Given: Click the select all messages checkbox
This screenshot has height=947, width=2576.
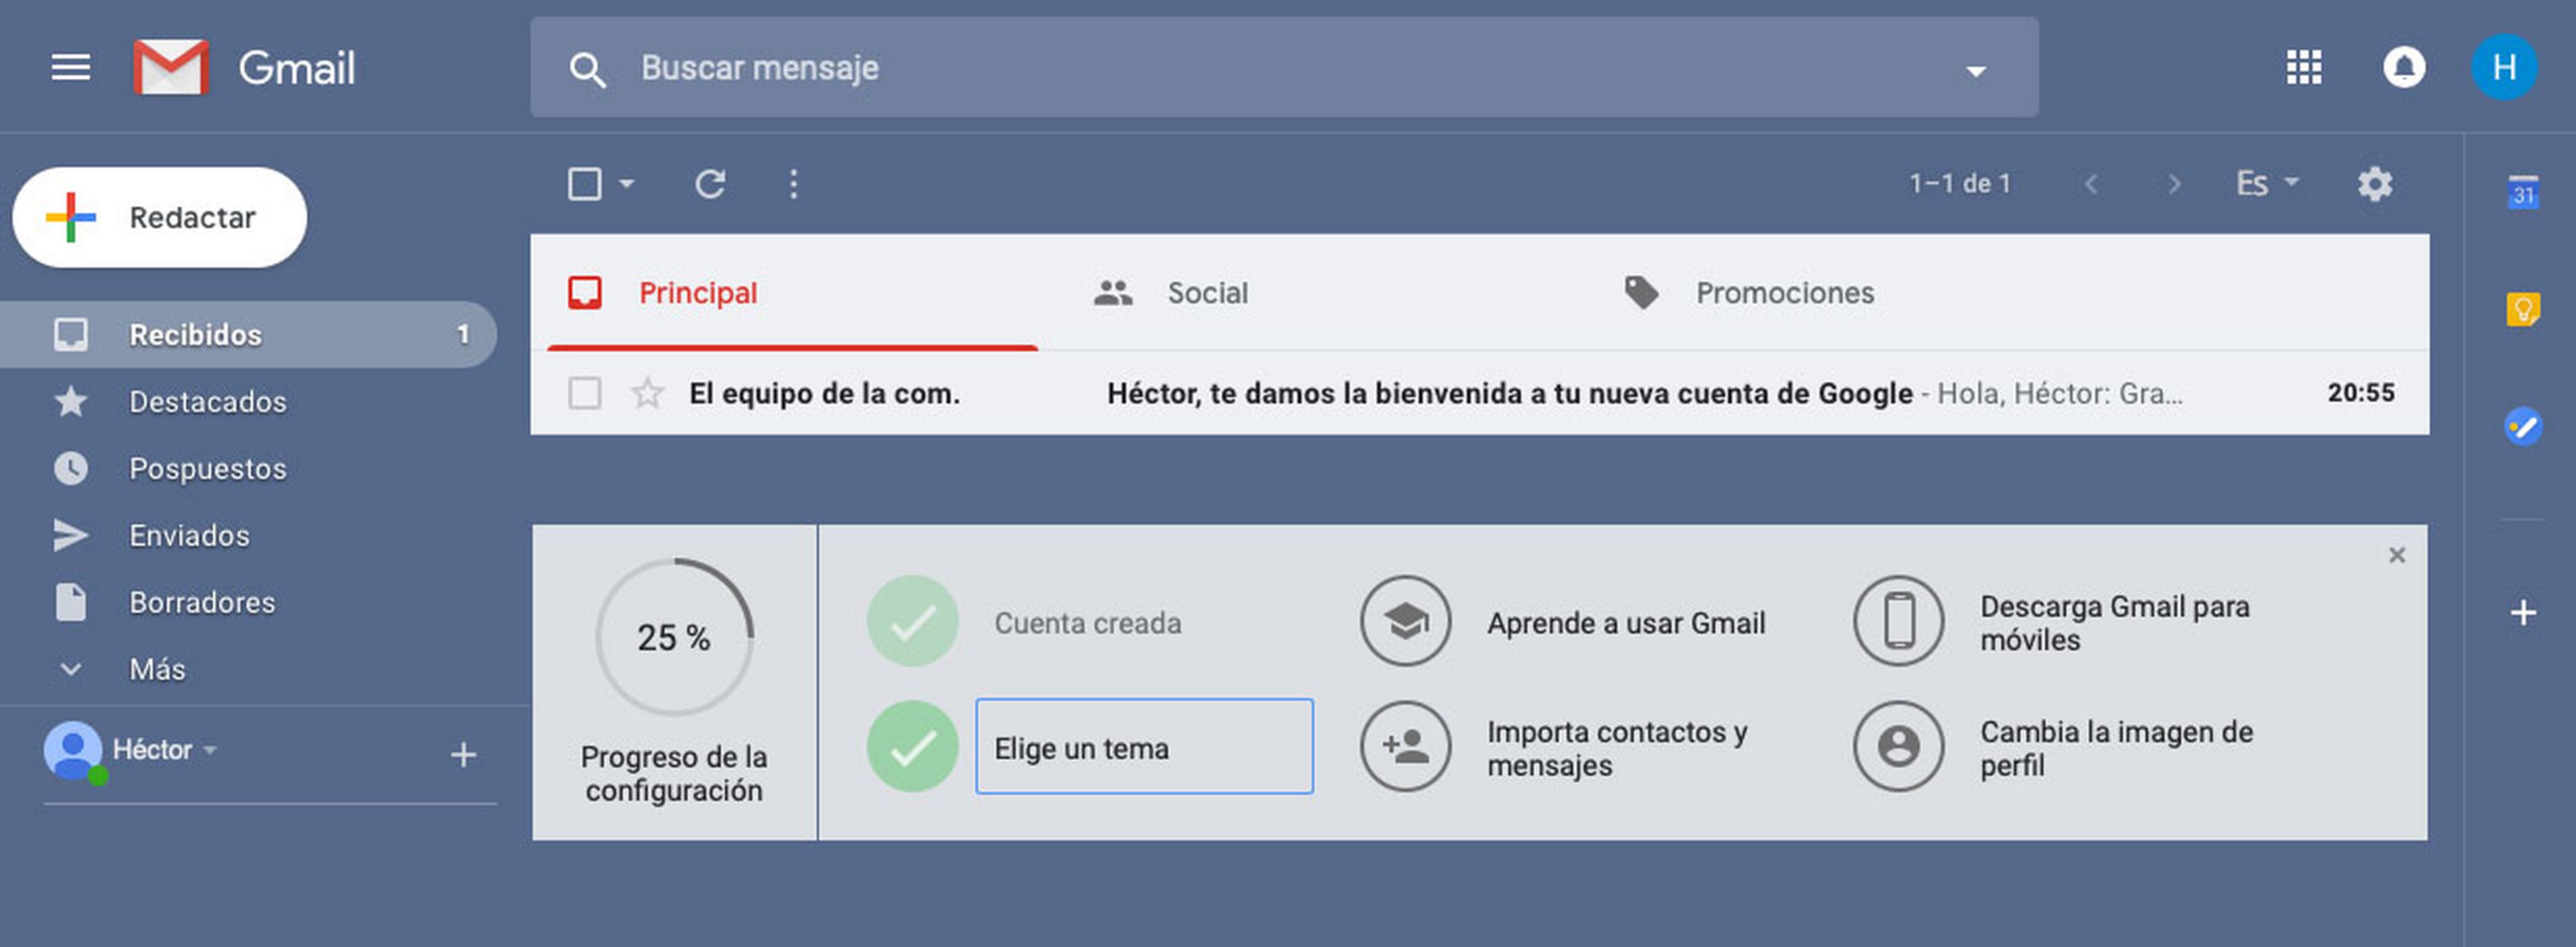Looking at the screenshot, I should point(585,184).
